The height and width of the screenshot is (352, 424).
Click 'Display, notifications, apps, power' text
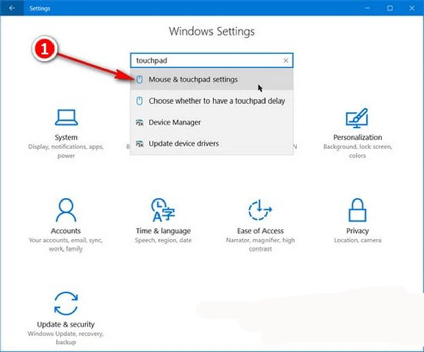(x=66, y=151)
